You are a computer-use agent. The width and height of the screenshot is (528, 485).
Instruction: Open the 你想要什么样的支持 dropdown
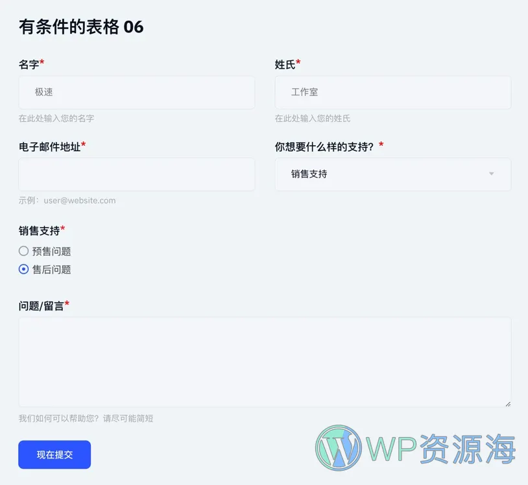(x=393, y=174)
